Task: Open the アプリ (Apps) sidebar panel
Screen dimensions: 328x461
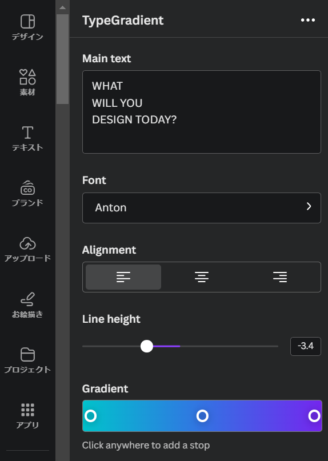Action: coord(27,415)
